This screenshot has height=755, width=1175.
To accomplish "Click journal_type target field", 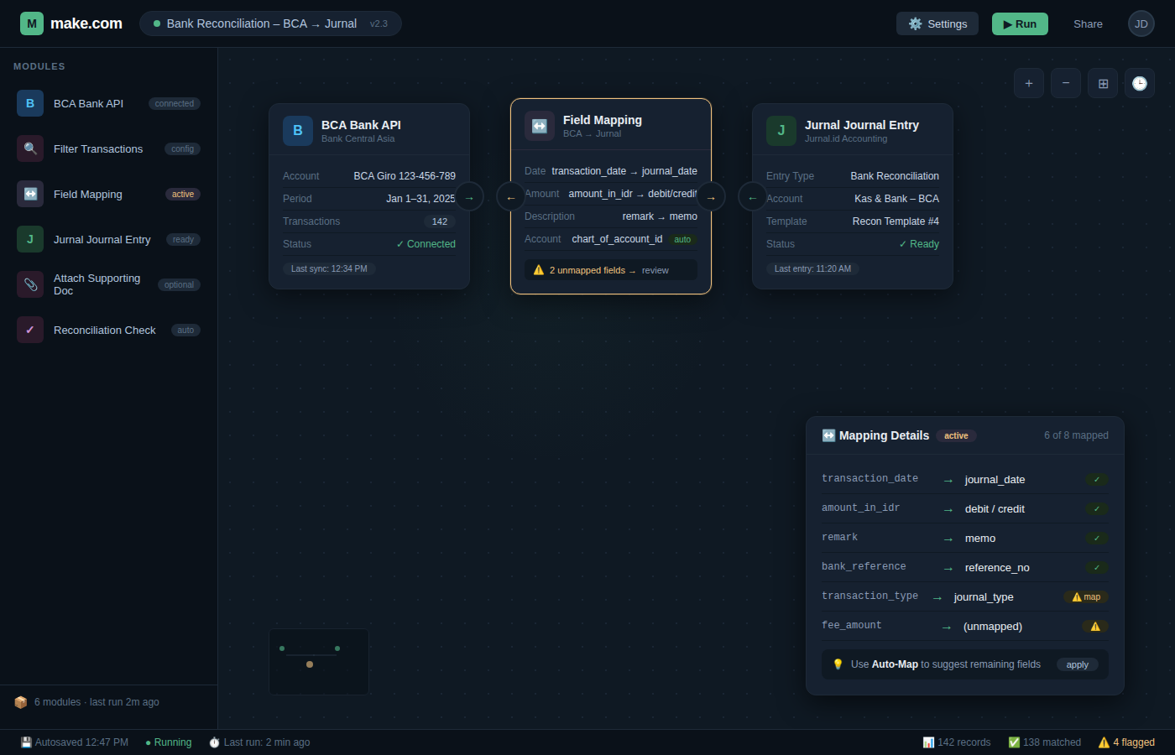I will (984, 597).
